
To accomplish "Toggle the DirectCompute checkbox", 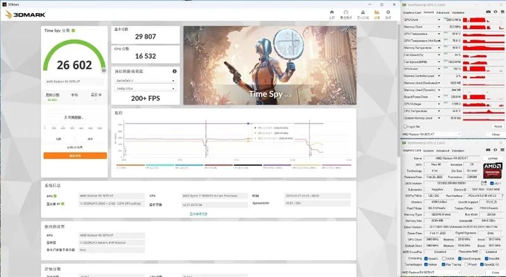I will point(460,258).
